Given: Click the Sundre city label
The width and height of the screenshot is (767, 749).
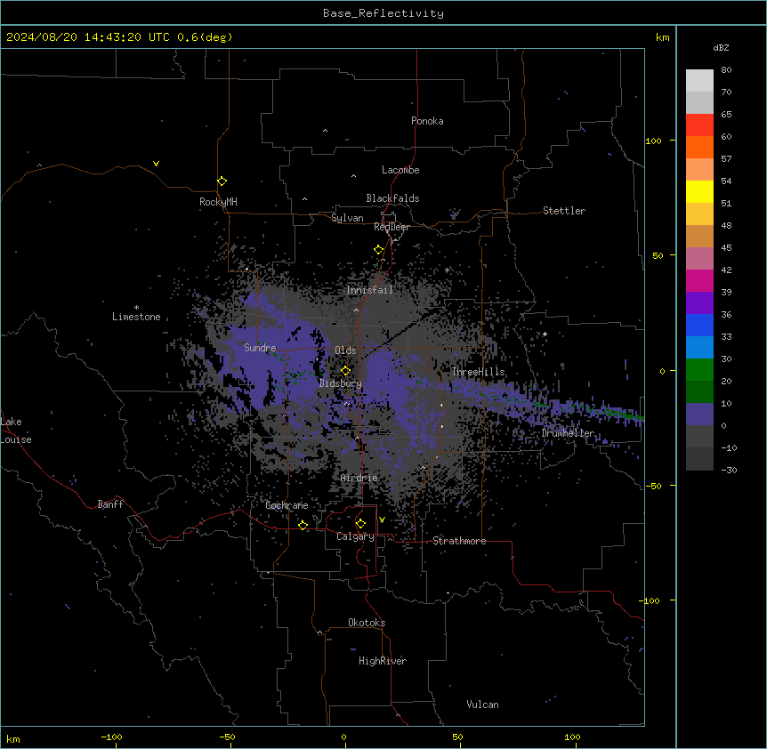Looking at the screenshot, I should pos(260,348).
